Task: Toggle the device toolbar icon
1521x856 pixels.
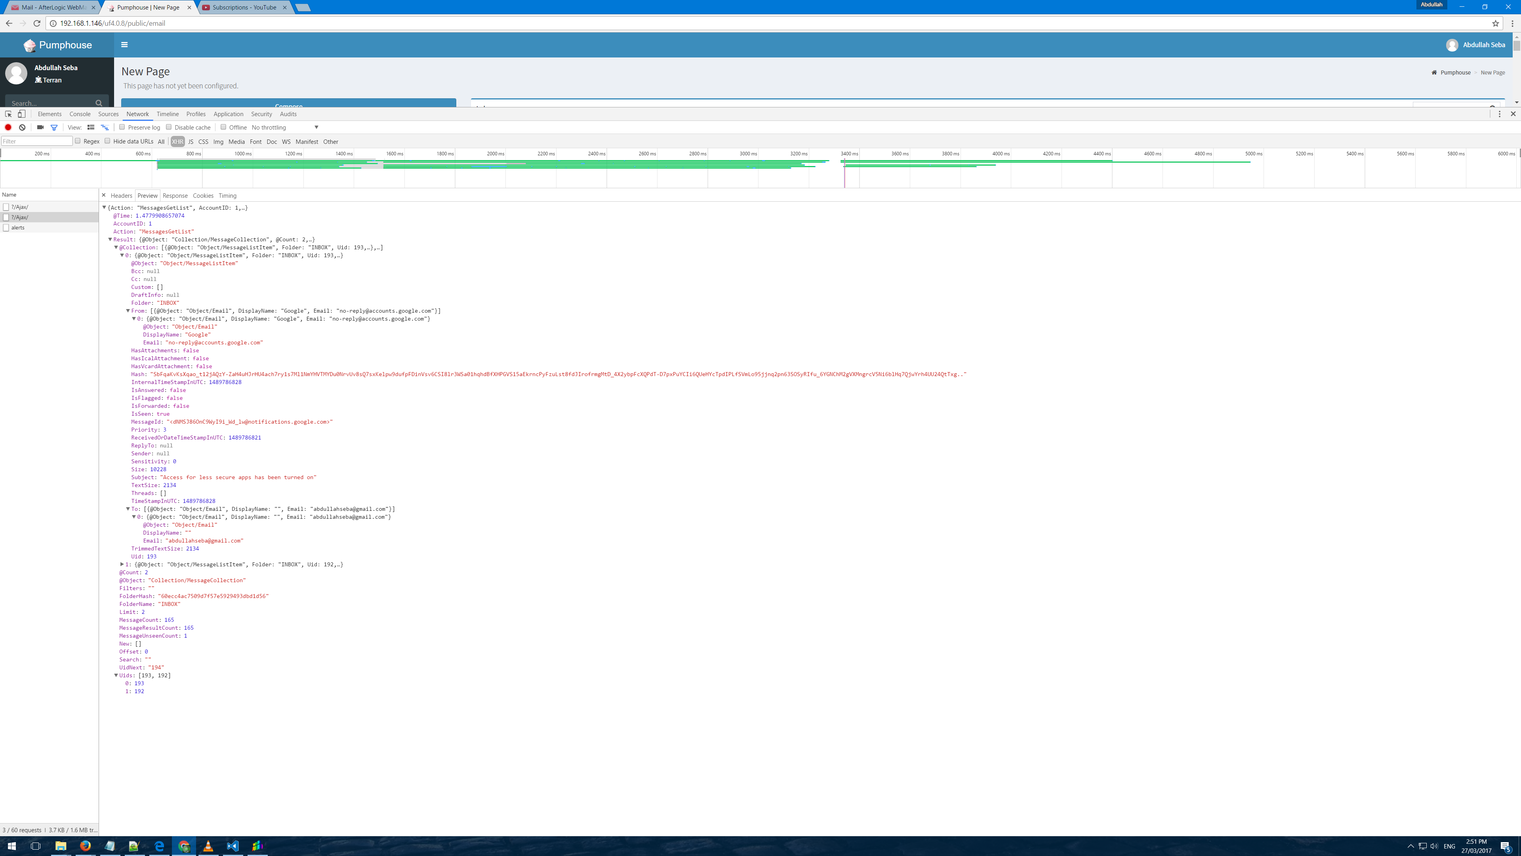Action: pyautogui.click(x=21, y=114)
